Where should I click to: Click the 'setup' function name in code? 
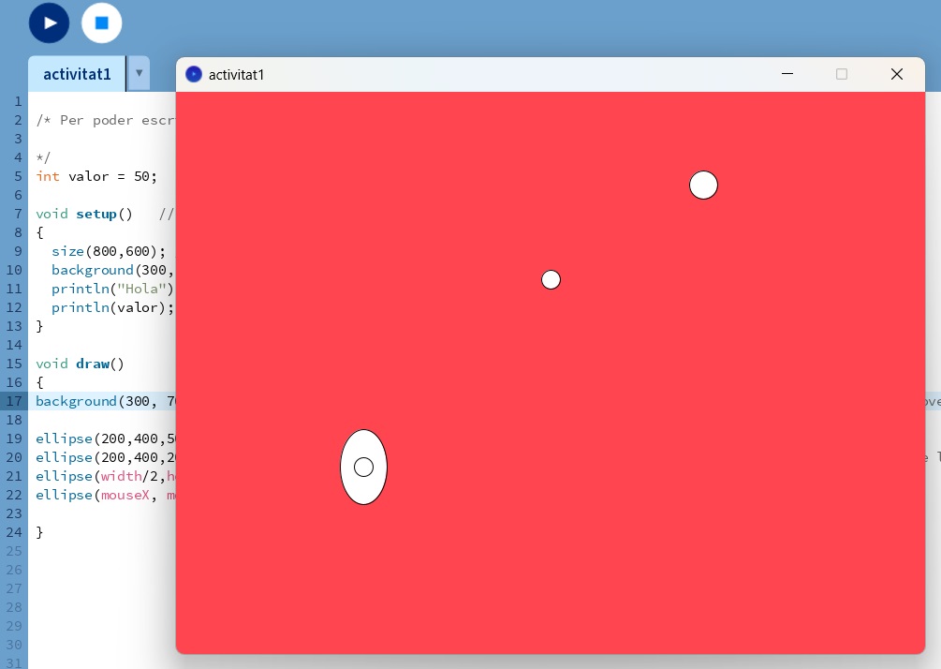[x=96, y=214]
